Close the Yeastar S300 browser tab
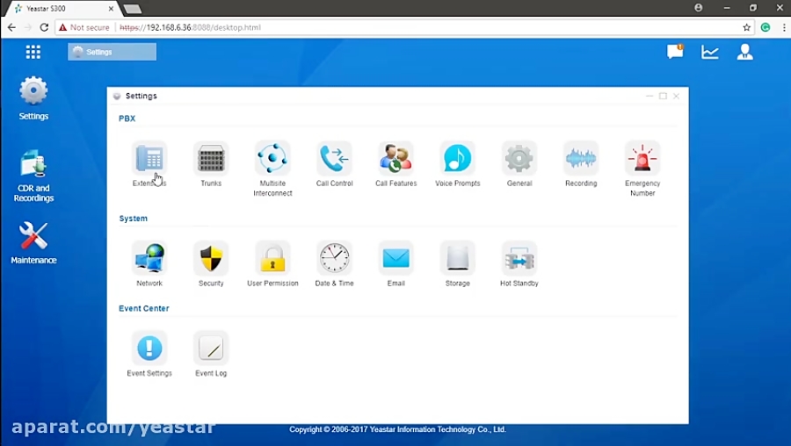The image size is (791, 446). [x=111, y=9]
